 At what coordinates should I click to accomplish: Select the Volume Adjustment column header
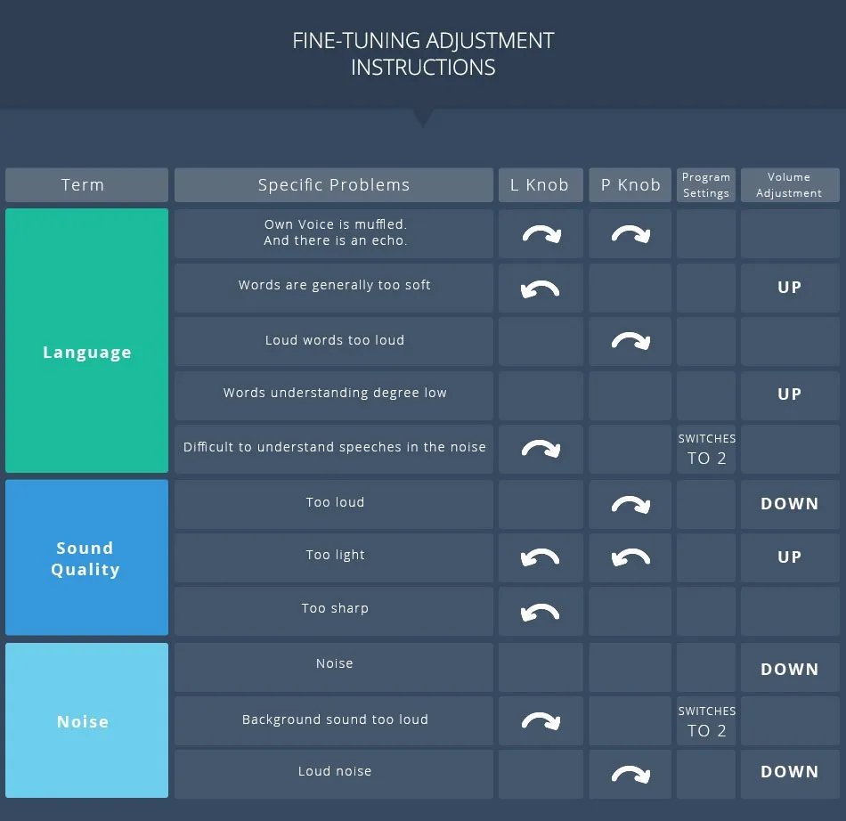(790, 185)
